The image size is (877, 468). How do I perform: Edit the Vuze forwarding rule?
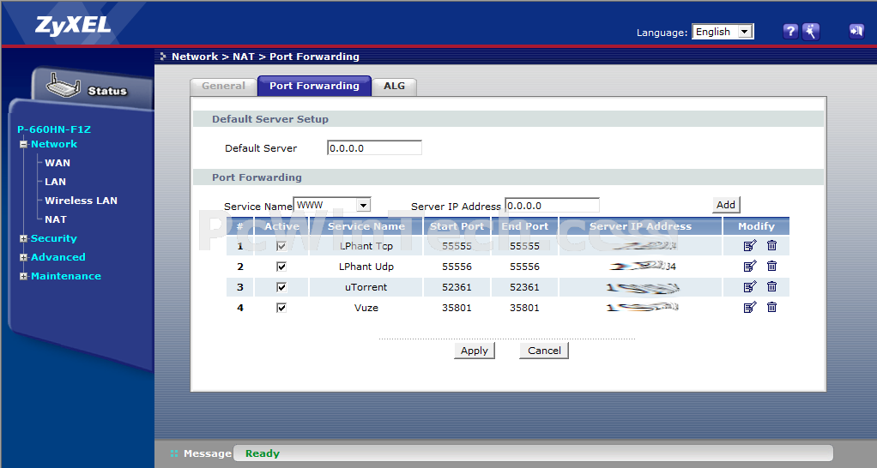coord(750,307)
